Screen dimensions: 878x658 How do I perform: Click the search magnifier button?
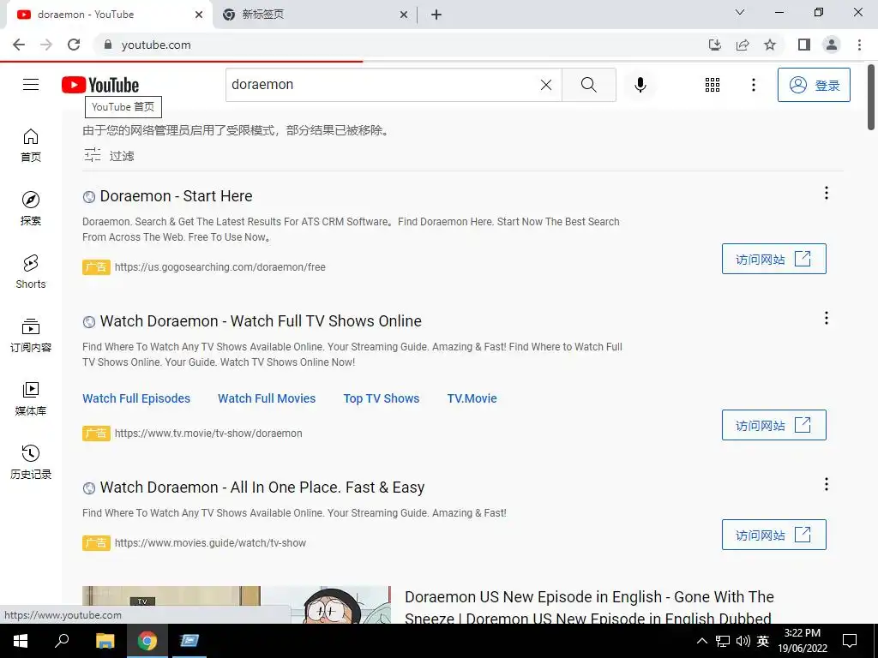[588, 85]
